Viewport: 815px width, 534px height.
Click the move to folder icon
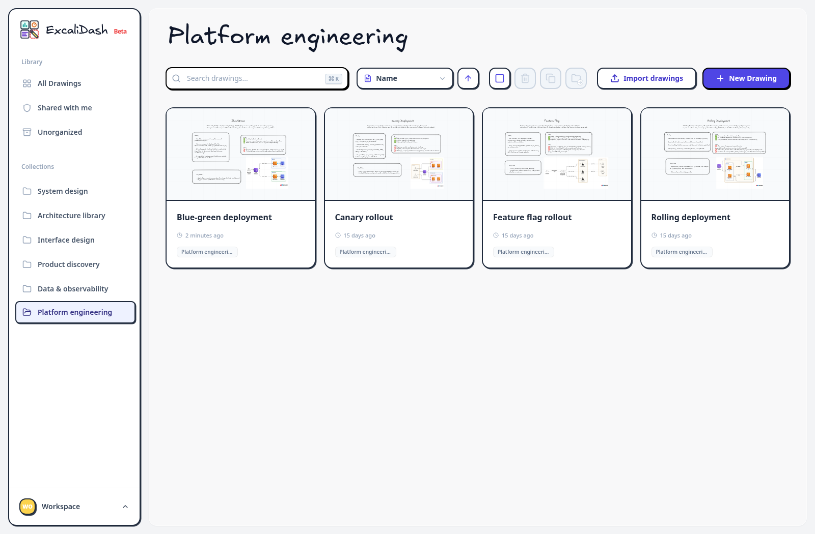point(576,78)
